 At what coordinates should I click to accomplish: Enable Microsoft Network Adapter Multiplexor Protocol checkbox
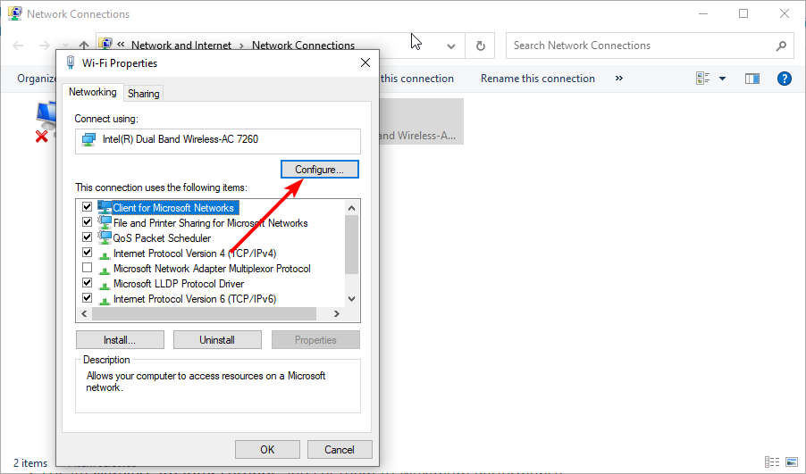point(87,269)
